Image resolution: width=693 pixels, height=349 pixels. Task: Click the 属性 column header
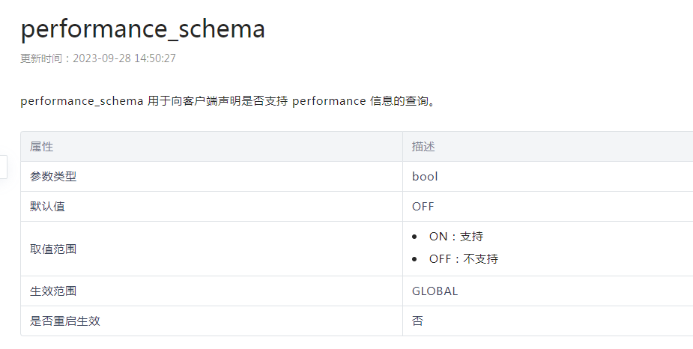pyautogui.click(x=42, y=147)
